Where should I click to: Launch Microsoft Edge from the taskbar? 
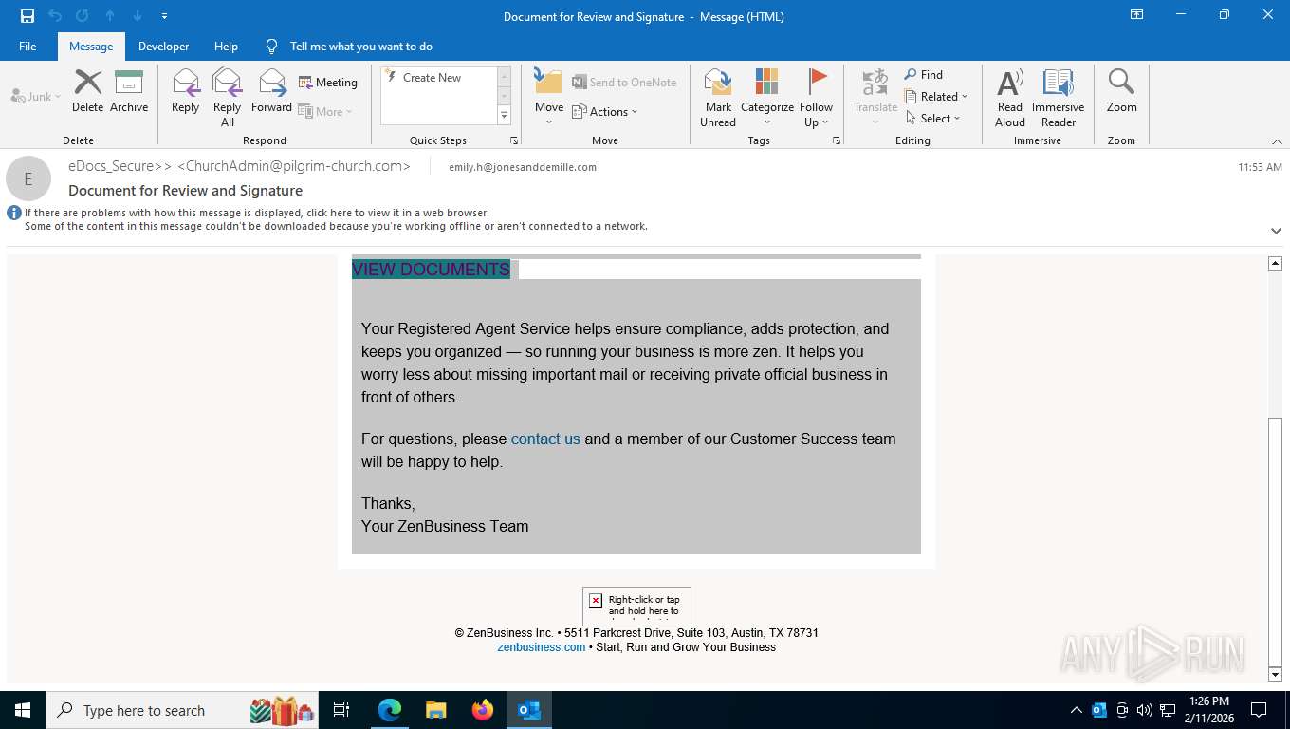(x=390, y=710)
